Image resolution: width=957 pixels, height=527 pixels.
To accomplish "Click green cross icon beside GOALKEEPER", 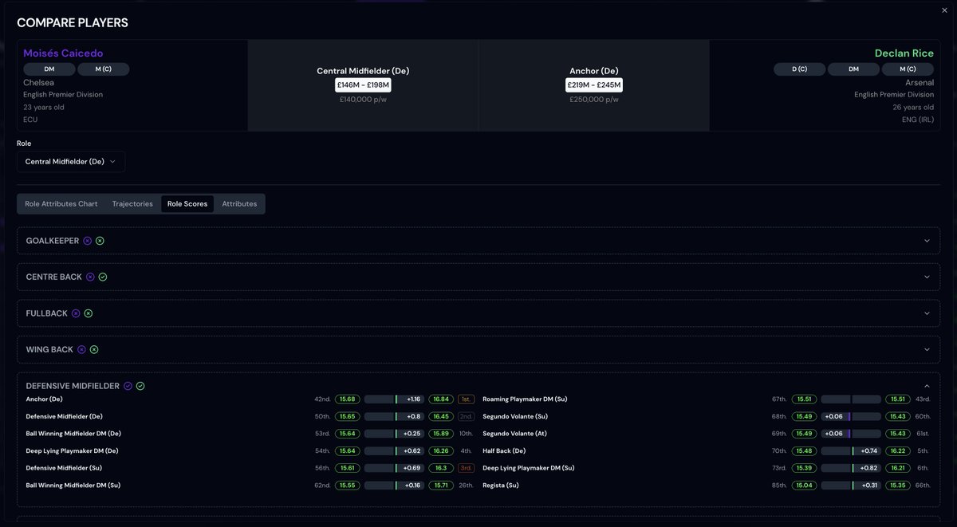I will 100,241.
